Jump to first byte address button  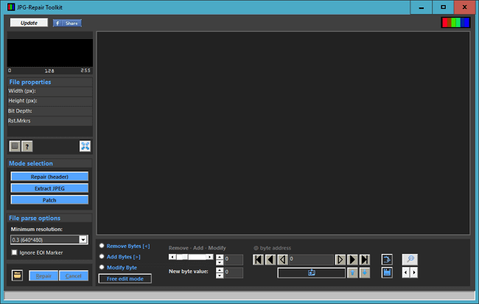258,259
